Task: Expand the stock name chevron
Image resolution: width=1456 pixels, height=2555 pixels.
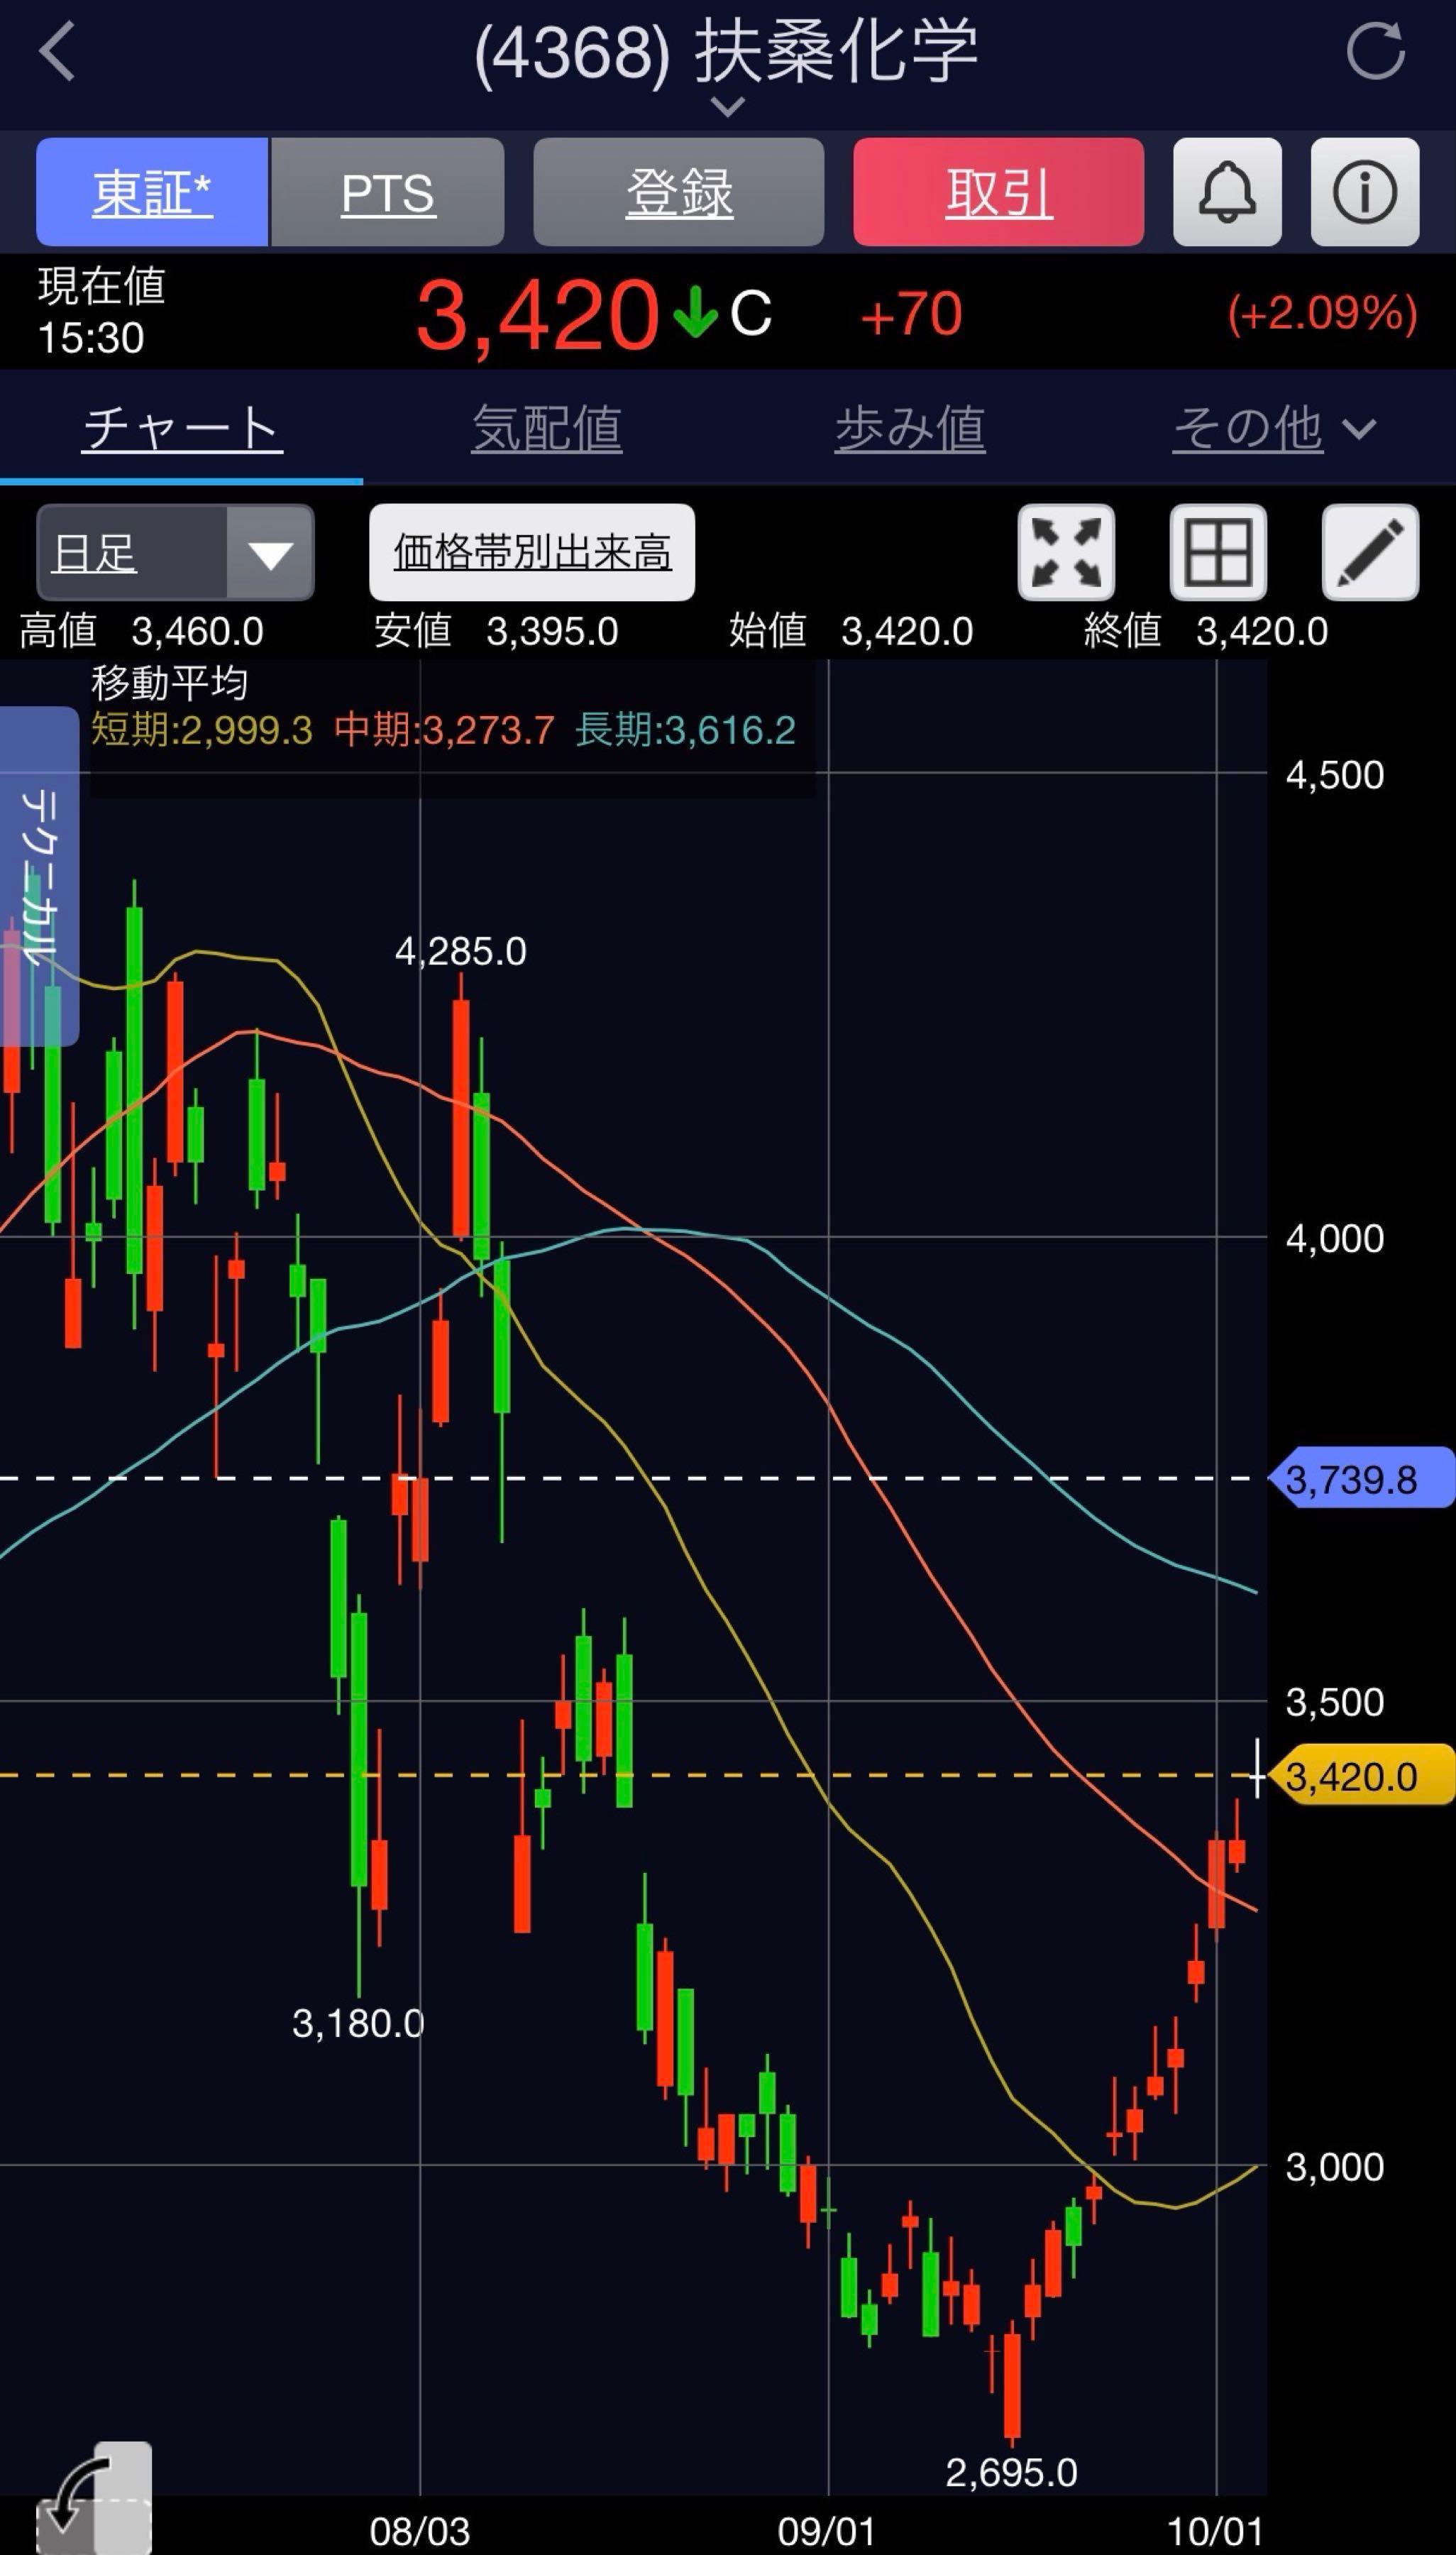Action: point(728,106)
